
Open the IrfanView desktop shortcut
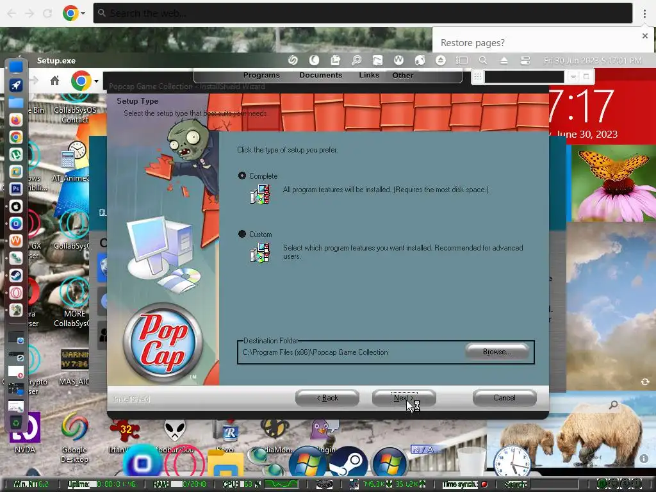[124, 437]
